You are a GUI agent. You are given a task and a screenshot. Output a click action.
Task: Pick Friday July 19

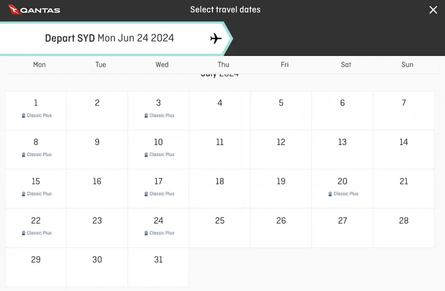(281, 189)
